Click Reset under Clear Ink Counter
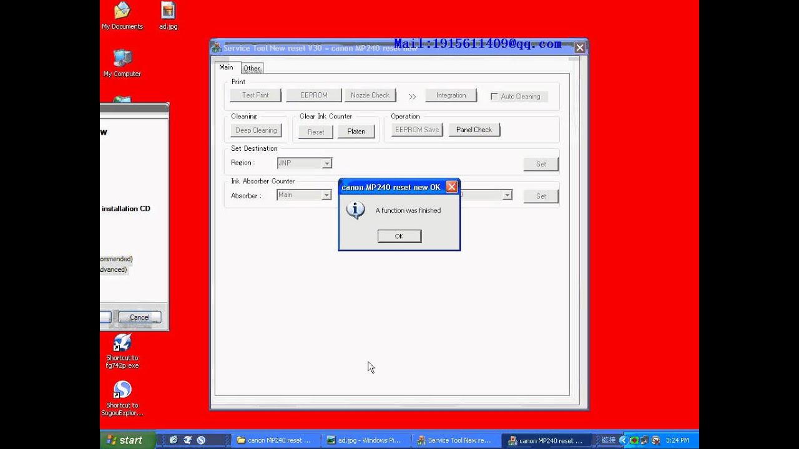Viewport: 799px width, 449px height. (316, 132)
